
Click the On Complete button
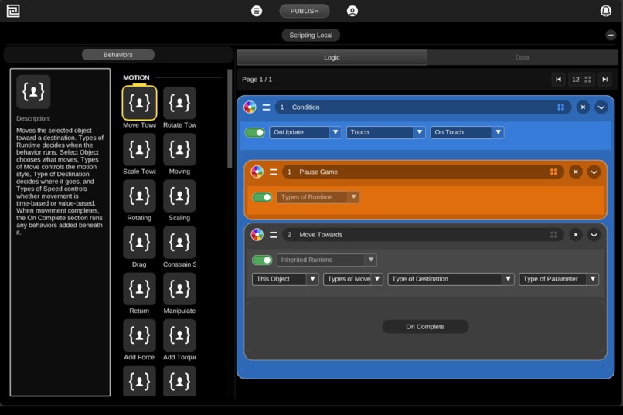coord(425,327)
